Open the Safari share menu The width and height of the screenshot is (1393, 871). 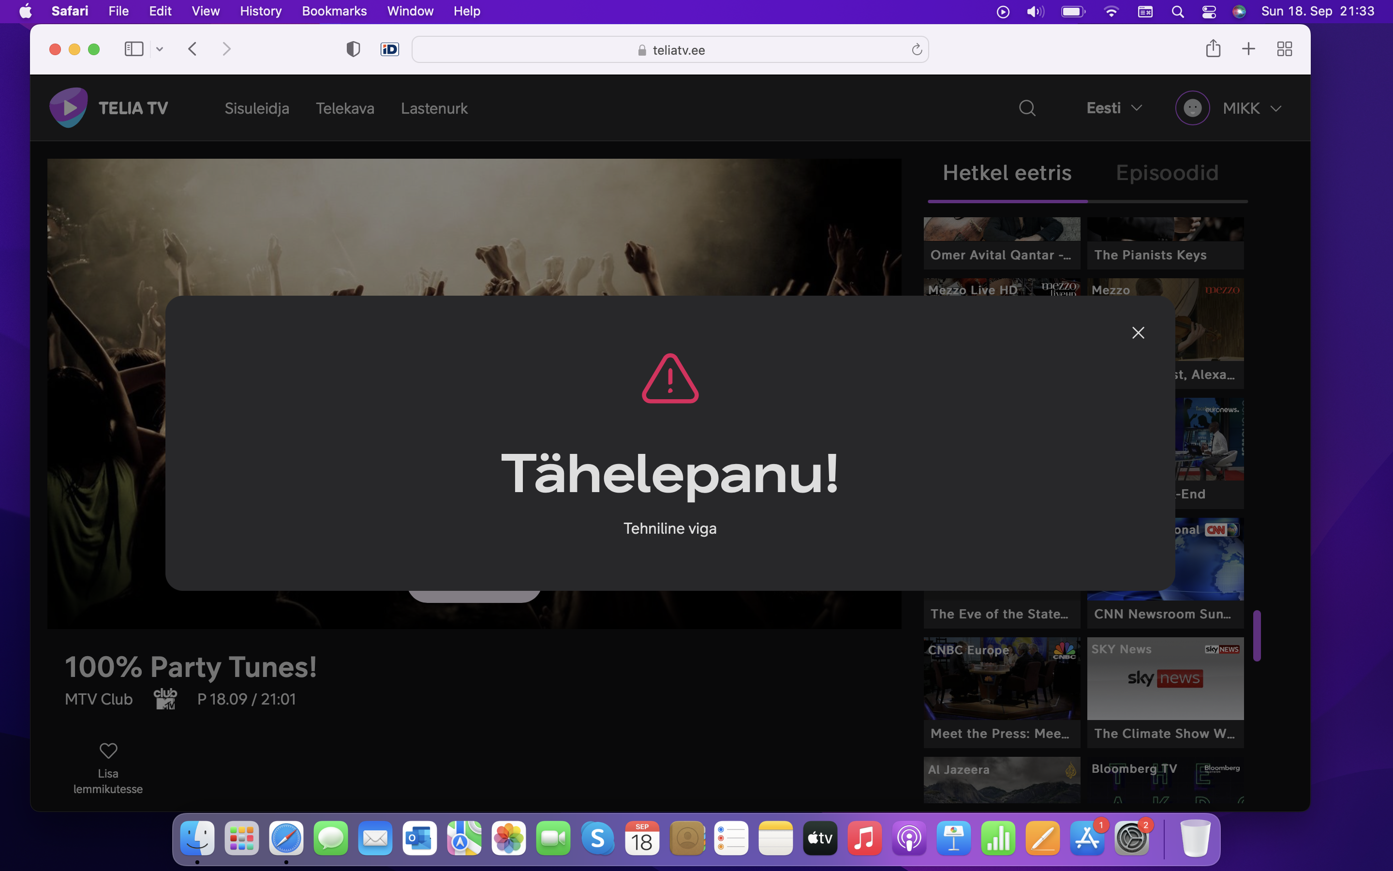click(x=1213, y=49)
